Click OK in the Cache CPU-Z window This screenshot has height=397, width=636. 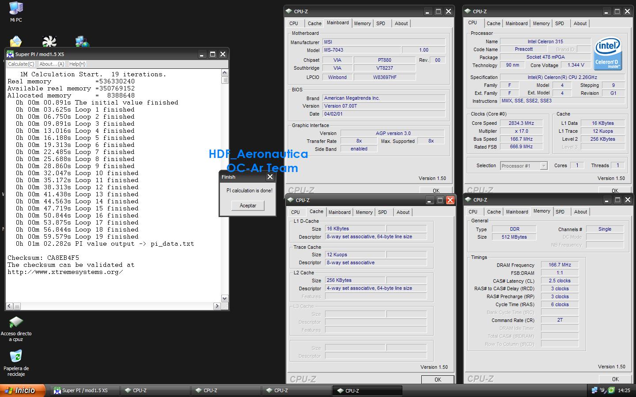pyautogui.click(x=438, y=379)
